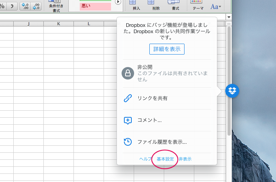This screenshot has height=182, width=276.
Task: Click 非公開 sharing status text
Action: click(x=145, y=67)
